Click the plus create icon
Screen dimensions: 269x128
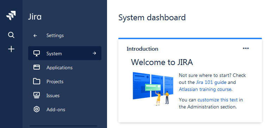pos(11,49)
